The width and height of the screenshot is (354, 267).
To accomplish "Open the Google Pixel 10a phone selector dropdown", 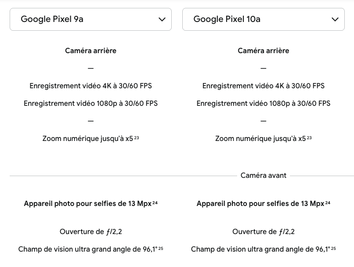I will 264,19.
